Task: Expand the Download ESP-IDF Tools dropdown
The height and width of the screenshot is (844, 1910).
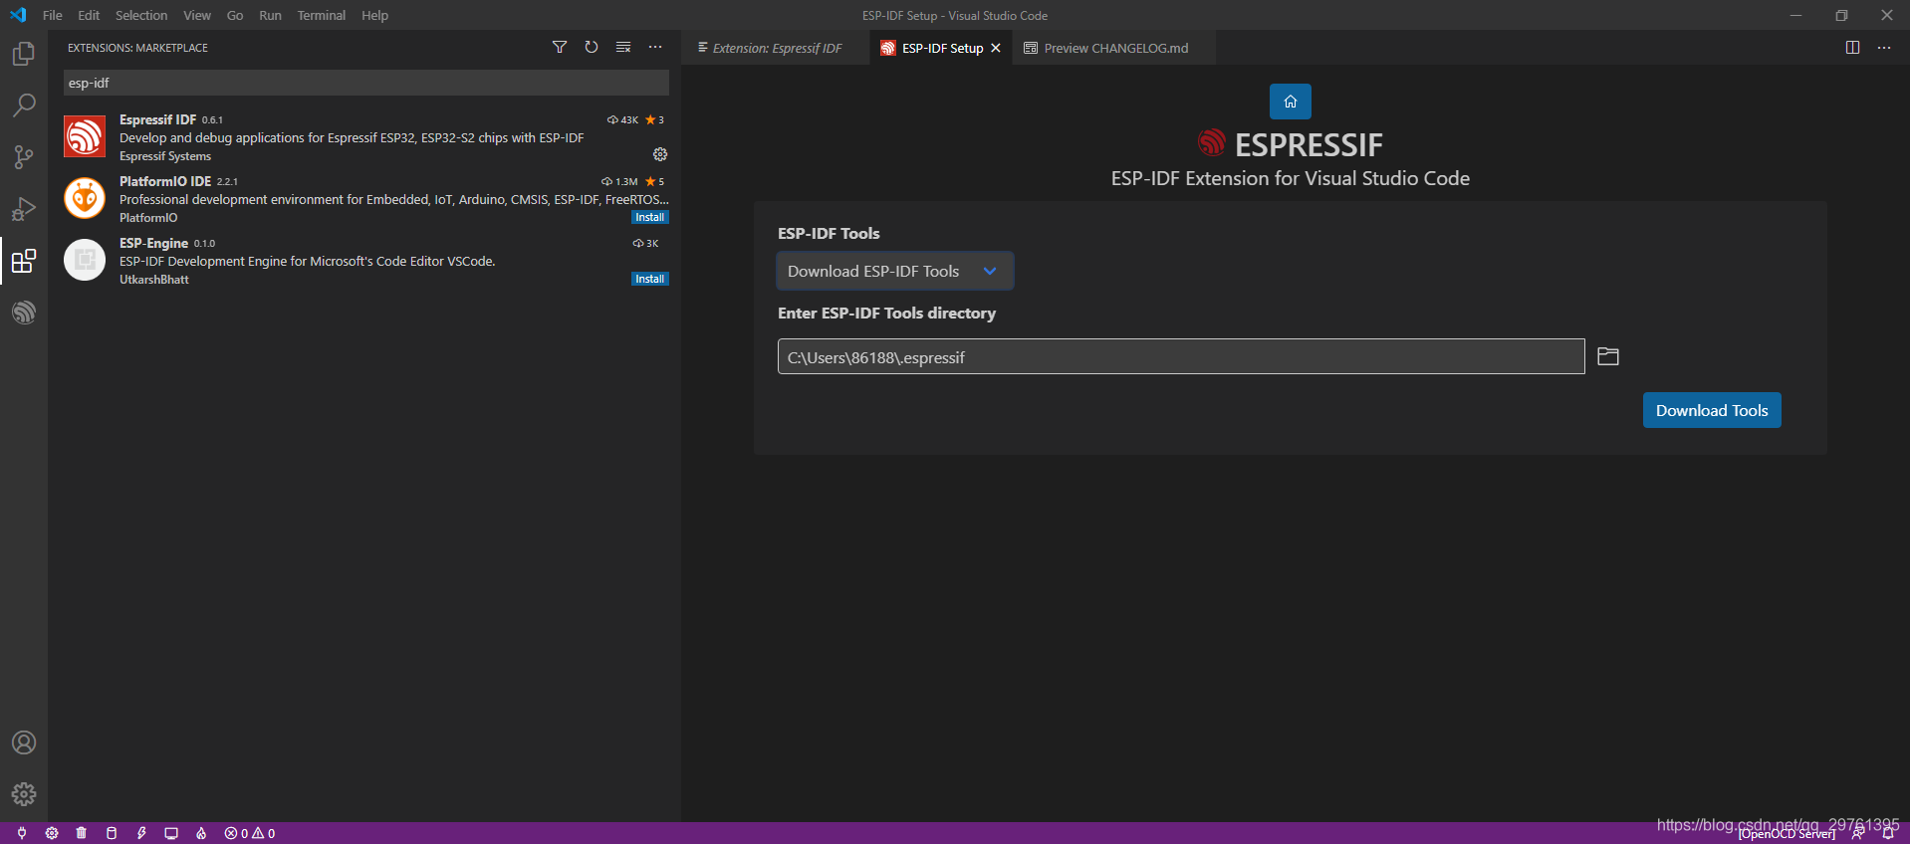Action: tap(894, 271)
